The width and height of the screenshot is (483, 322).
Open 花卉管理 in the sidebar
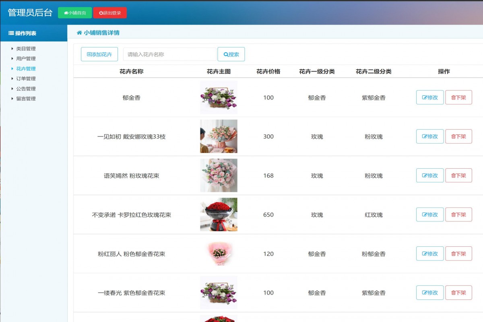(25, 68)
